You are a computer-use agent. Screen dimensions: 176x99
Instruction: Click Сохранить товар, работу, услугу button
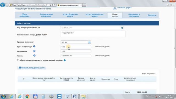[x=32, y=68]
